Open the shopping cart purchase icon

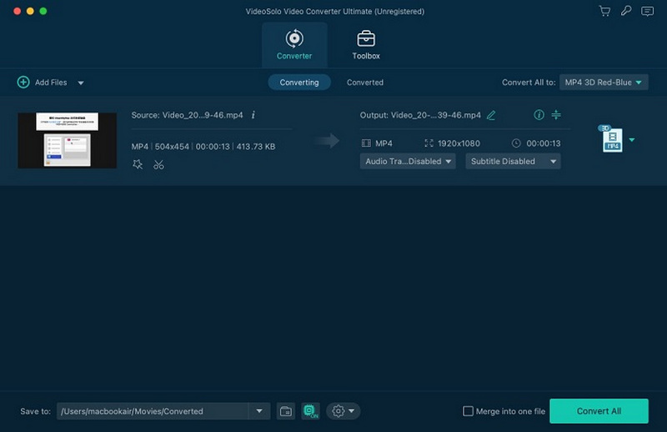click(604, 11)
